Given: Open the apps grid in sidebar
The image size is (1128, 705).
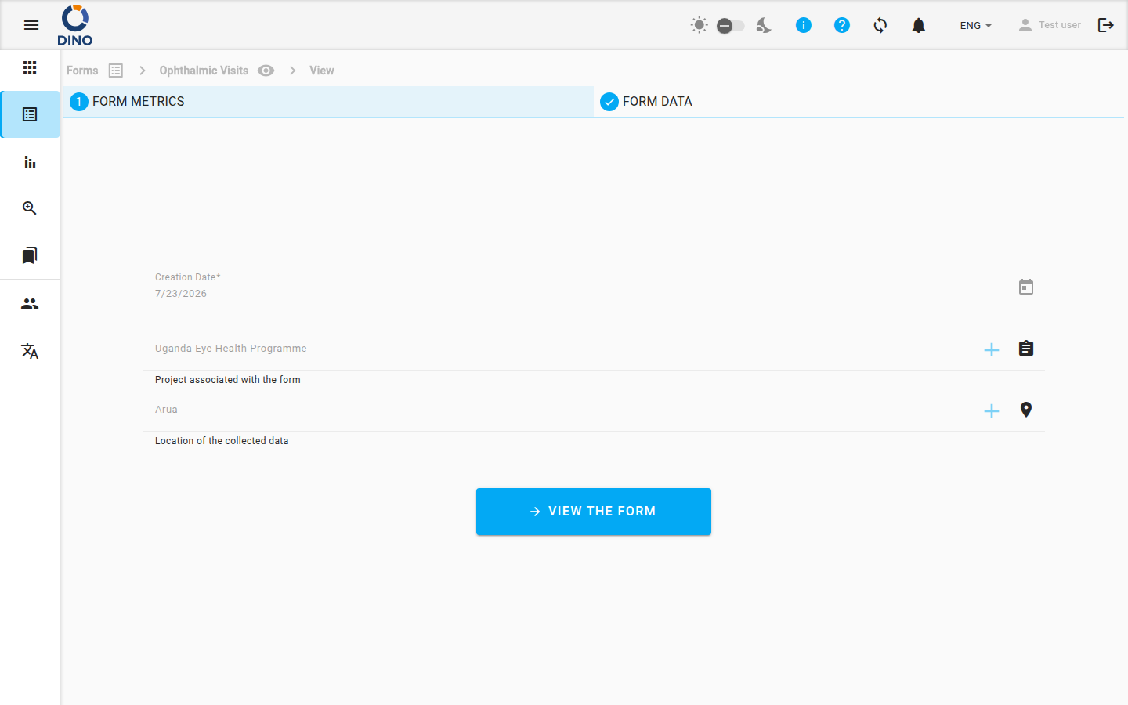Looking at the screenshot, I should click(x=30, y=67).
